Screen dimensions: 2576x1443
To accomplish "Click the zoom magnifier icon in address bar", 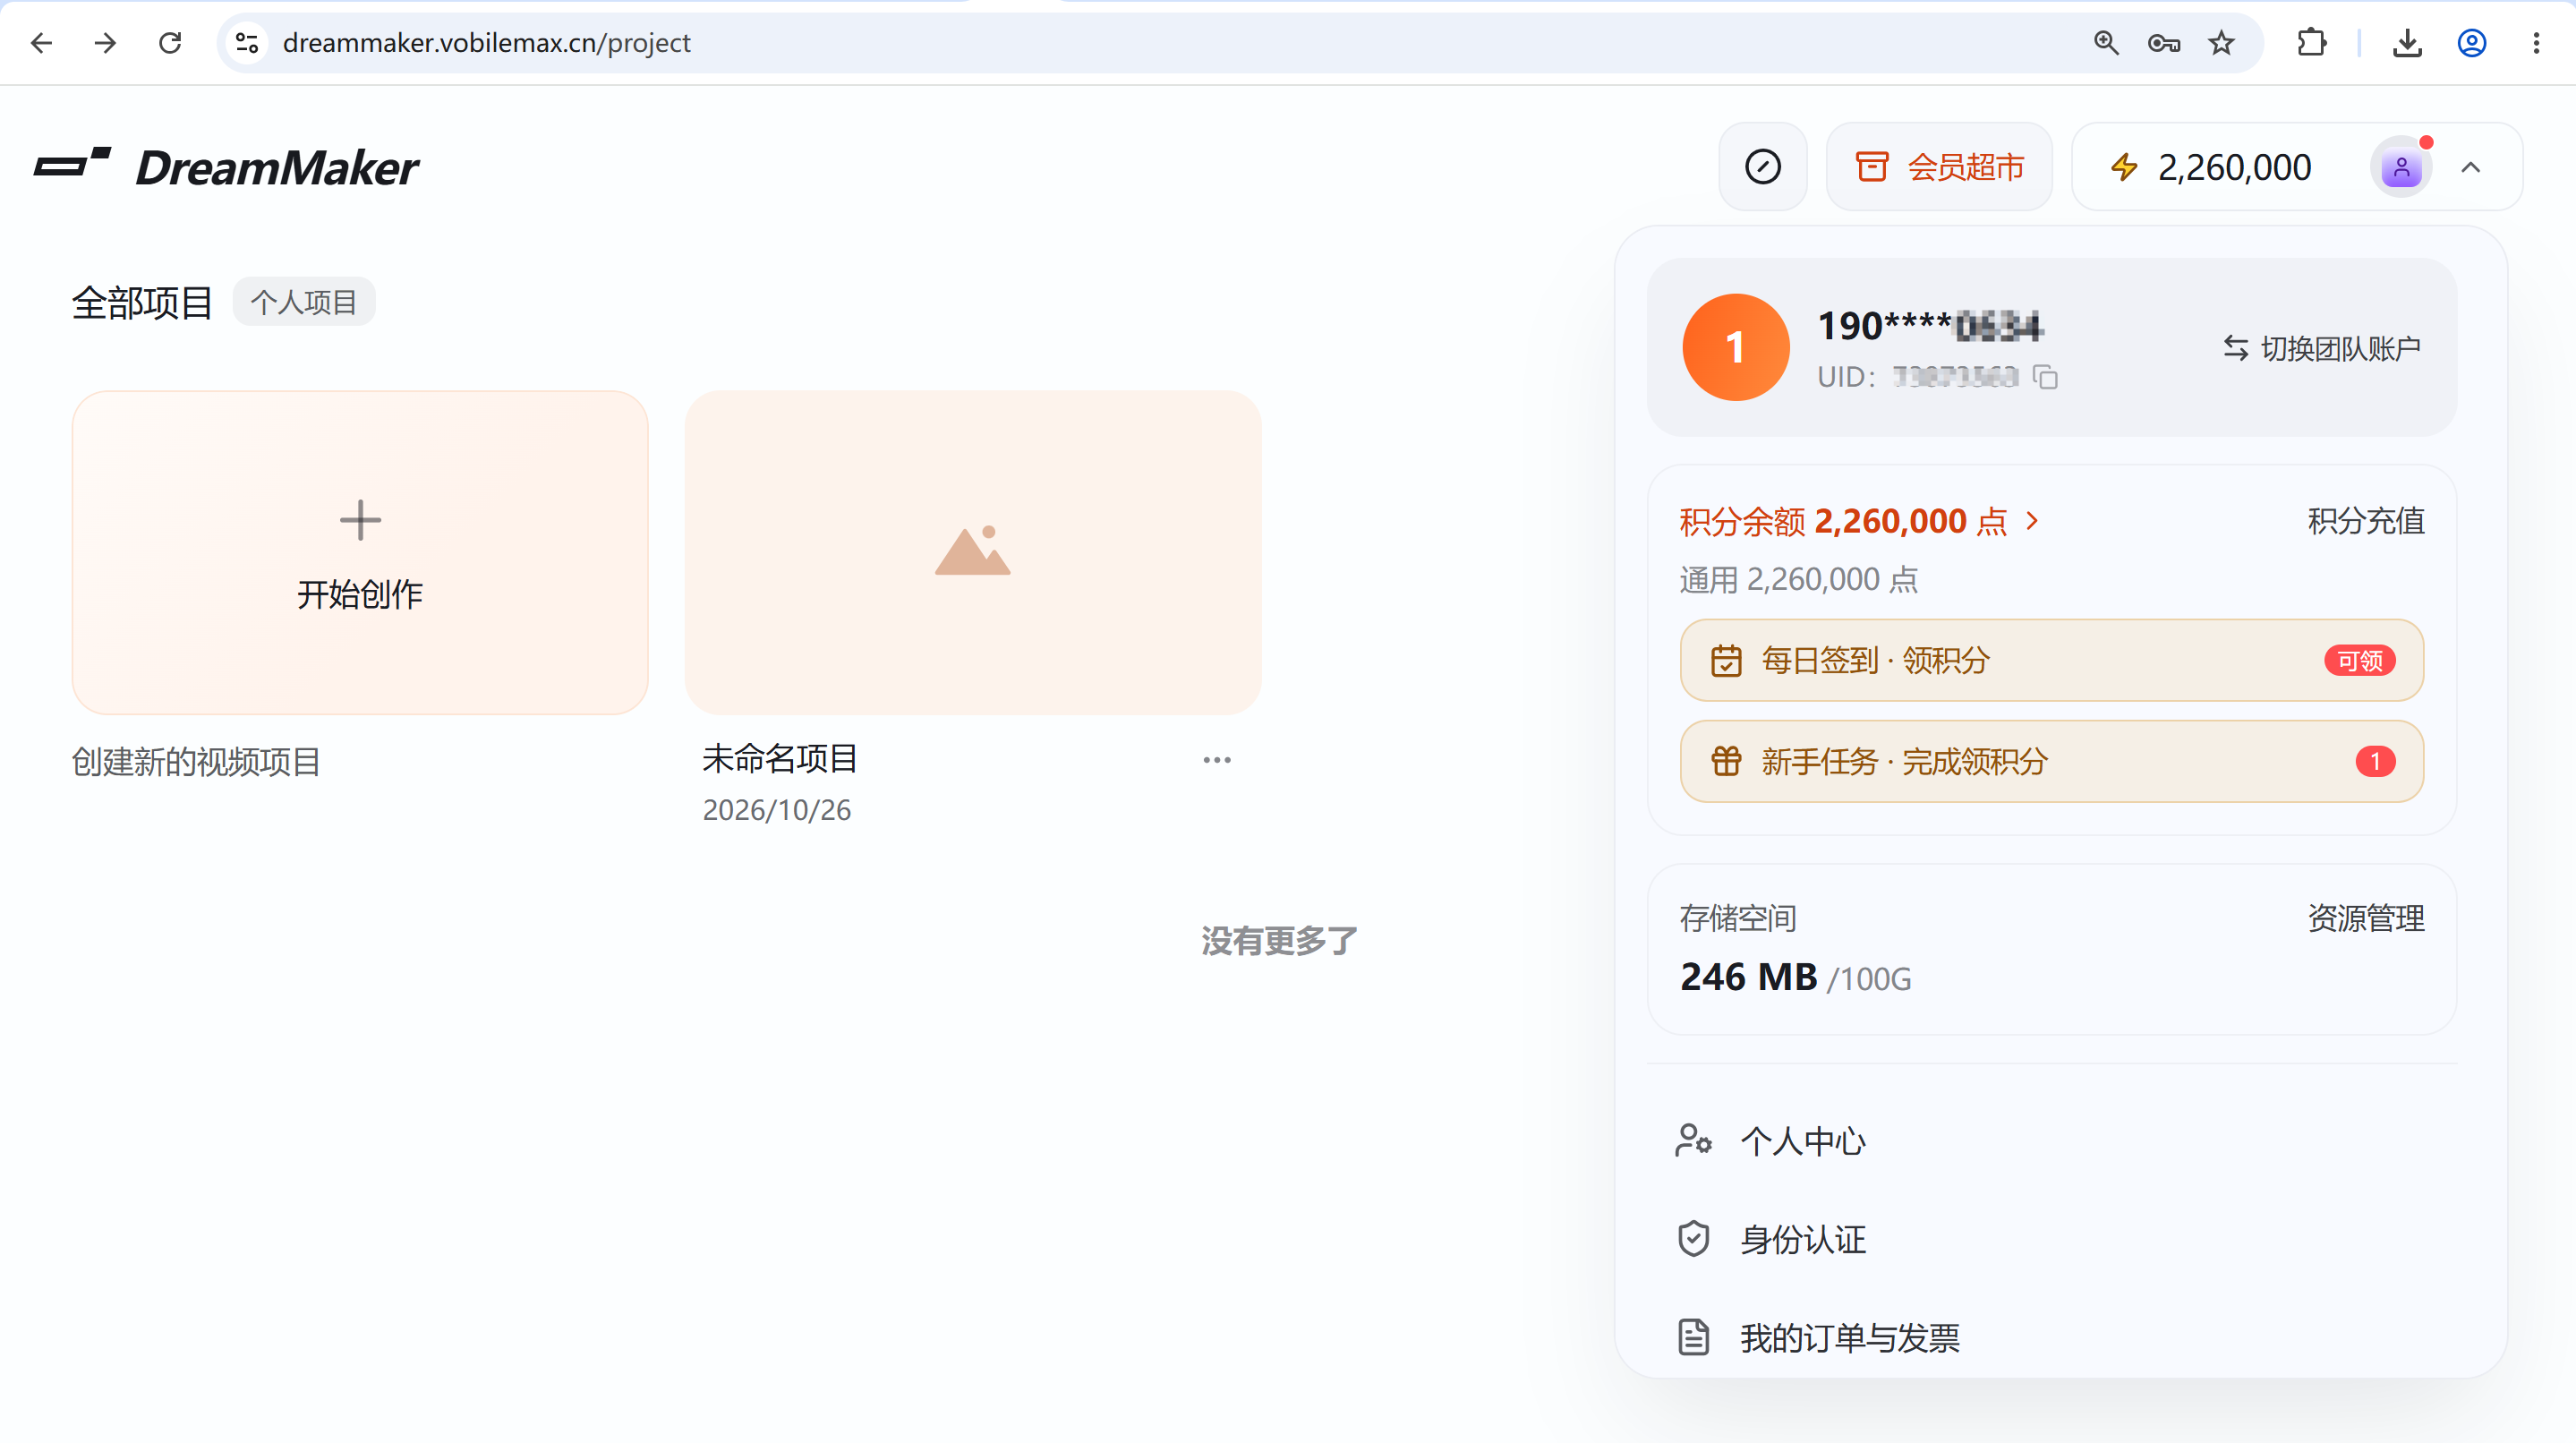I will coord(2106,43).
